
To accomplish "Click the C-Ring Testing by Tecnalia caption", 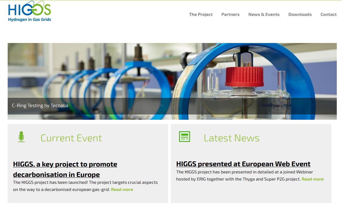I will pyautogui.click(x=40, y=105).
